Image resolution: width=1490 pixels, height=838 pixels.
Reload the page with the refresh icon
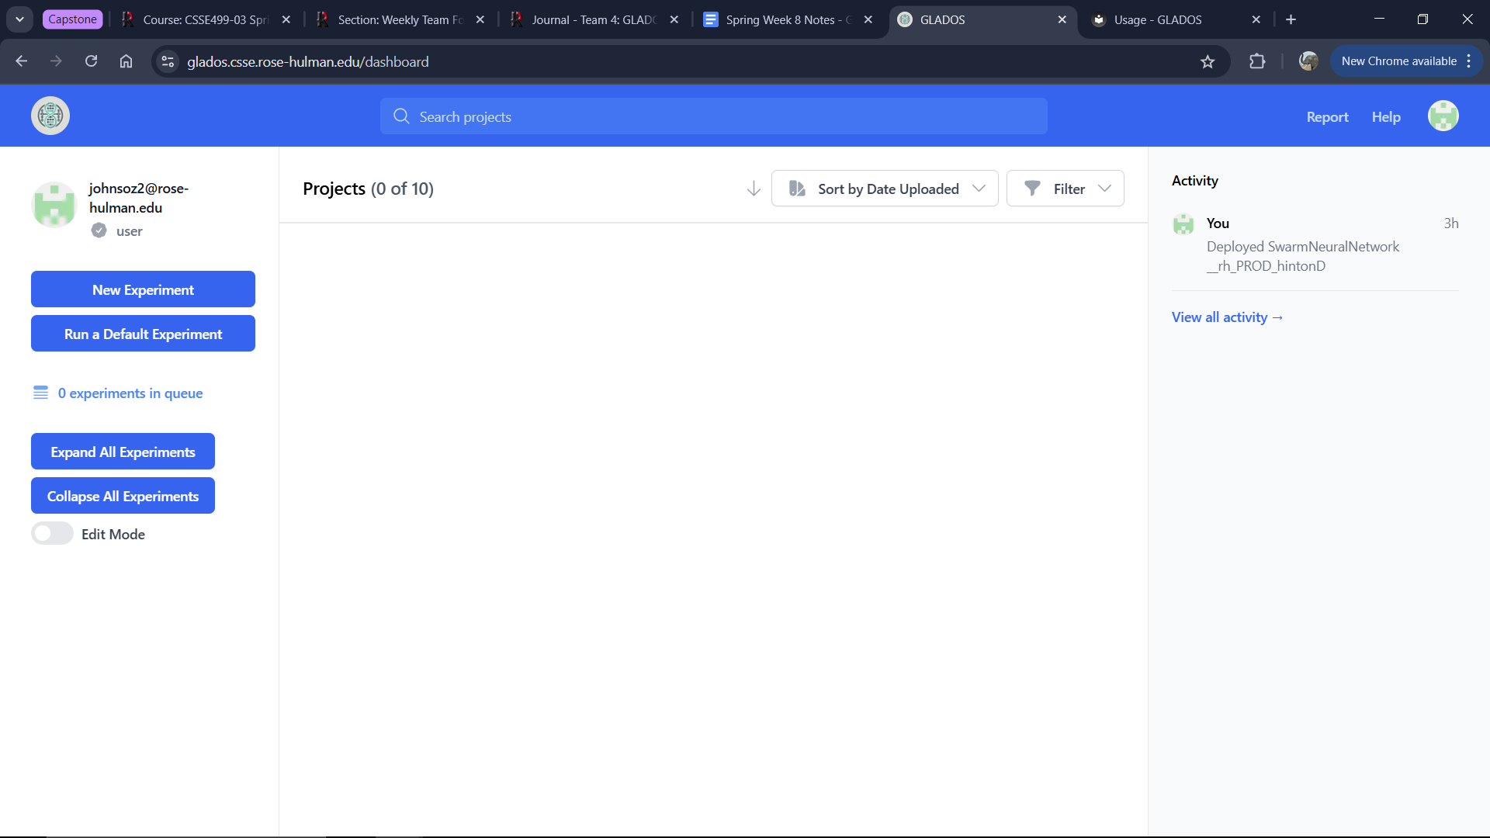[x=91, y=61]
